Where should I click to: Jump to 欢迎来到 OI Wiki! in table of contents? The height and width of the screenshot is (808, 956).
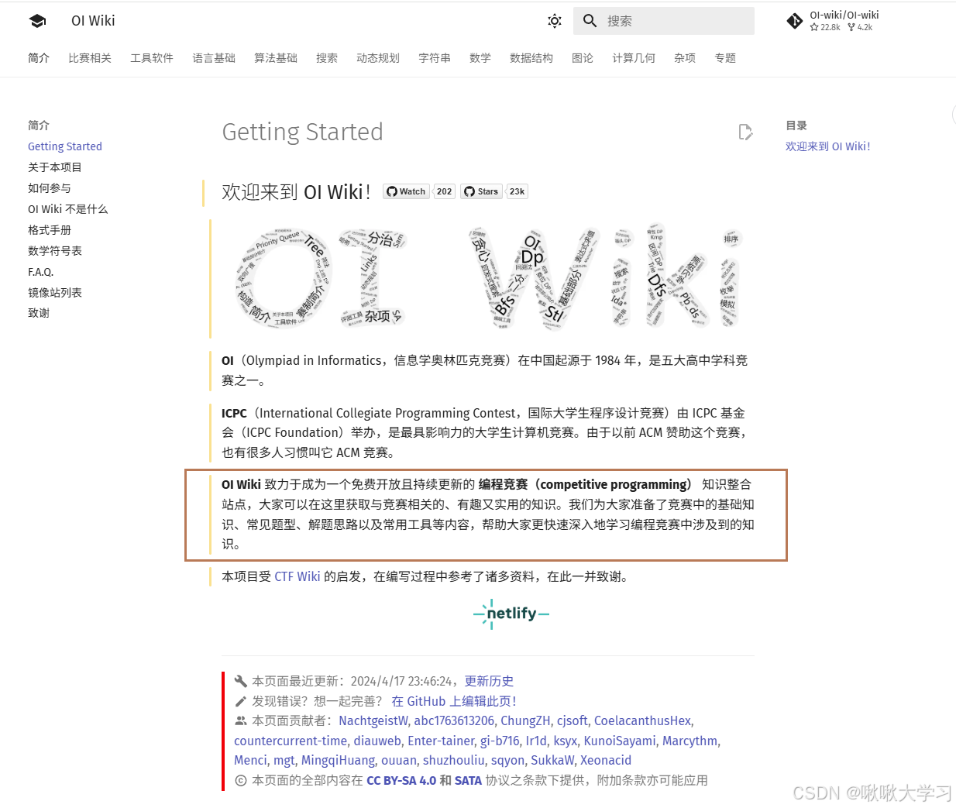coord(828,146)
